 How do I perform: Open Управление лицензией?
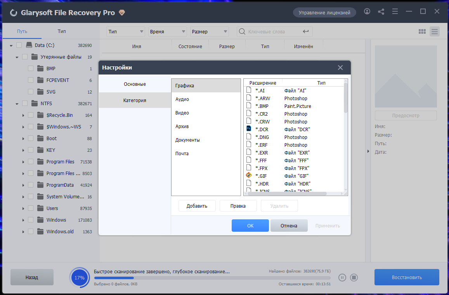click(324, 12)
